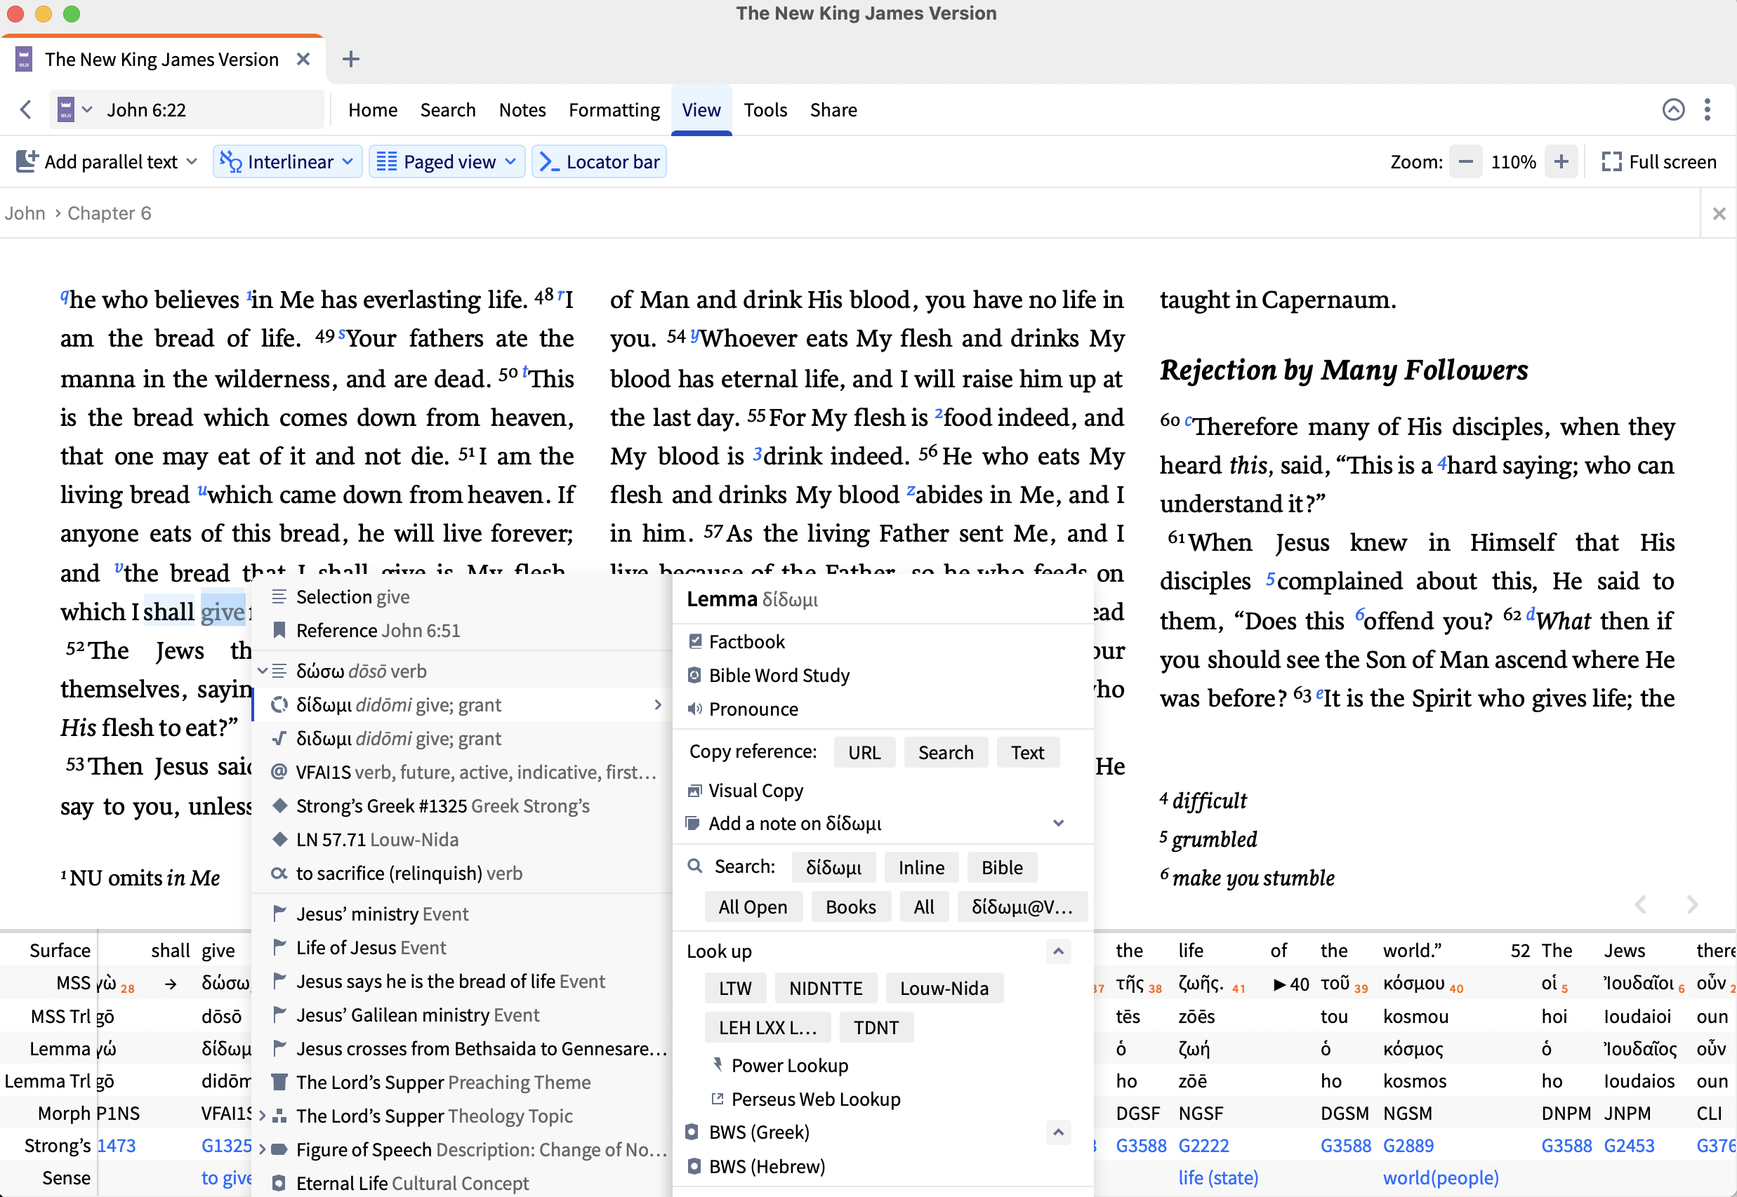Open Bible Word Study for δίδωμι
Screen dimensions: 1737x1197
[778, 675]
